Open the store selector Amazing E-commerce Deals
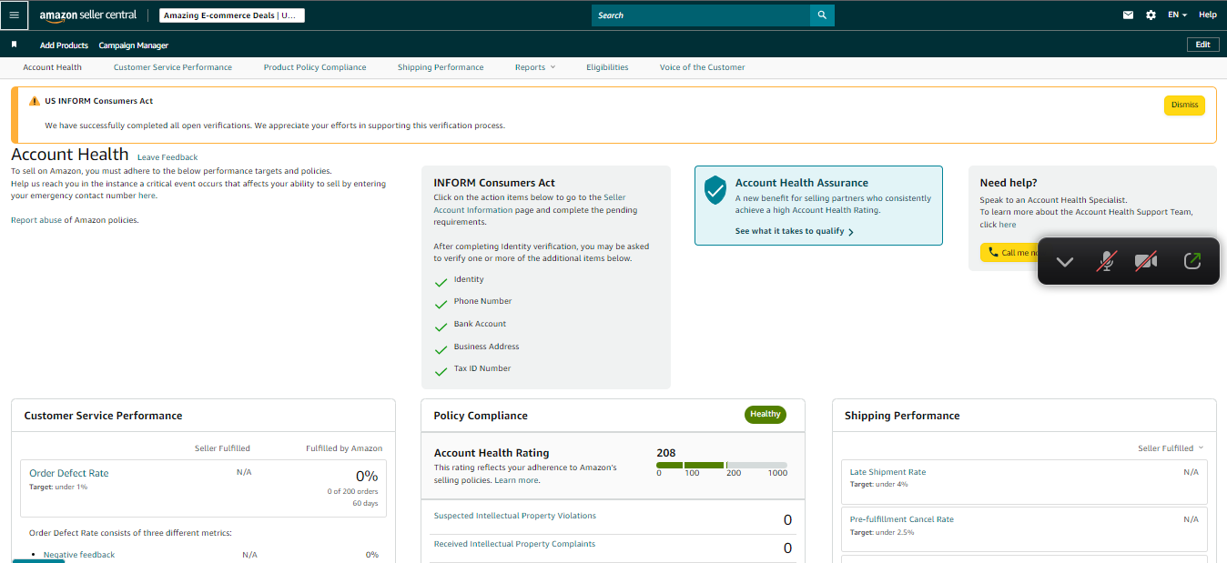This screenshot has height=563, width=1227. pos(232,15)
